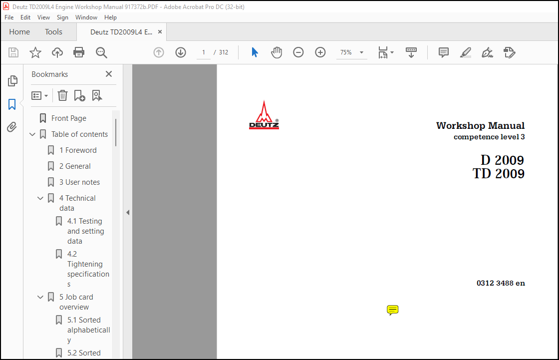Collapse the 4 Technical data bookmark
The height and width of the screenshot is (360, 559).
click(x=40, y=198)
